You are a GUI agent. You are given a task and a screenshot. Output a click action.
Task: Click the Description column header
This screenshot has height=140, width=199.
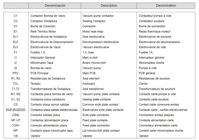(109, 5)
